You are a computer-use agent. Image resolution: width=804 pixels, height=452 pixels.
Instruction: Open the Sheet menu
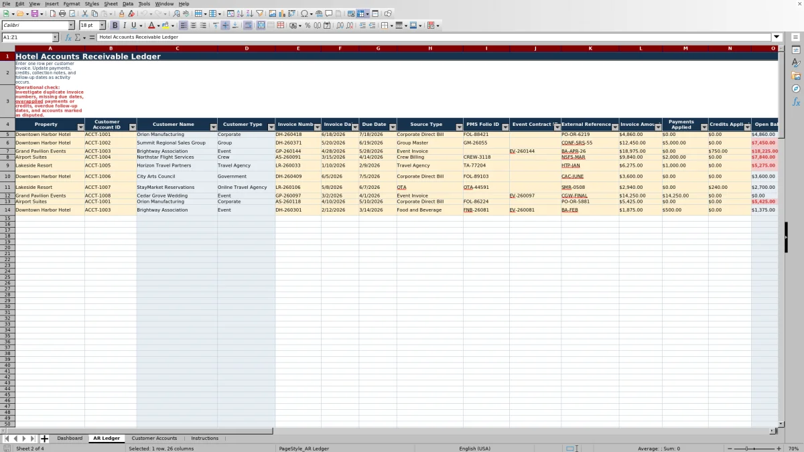(111, 4)
